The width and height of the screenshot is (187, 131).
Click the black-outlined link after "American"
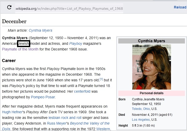click(24, 44)
